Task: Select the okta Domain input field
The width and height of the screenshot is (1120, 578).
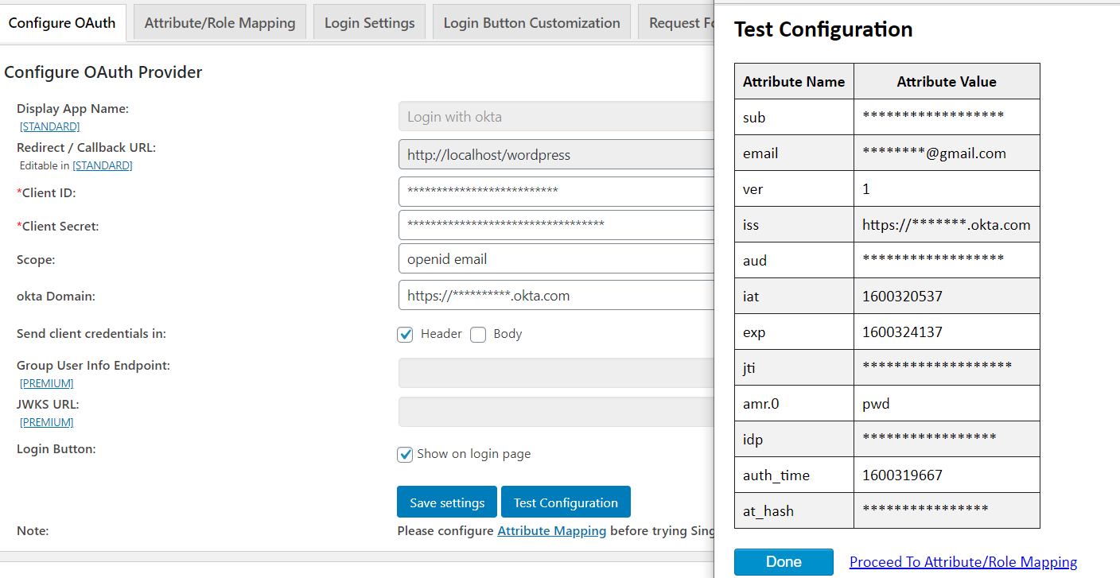Action: 555,296
